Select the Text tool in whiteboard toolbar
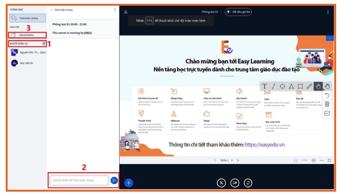339x194 pixels. point(264,86)
